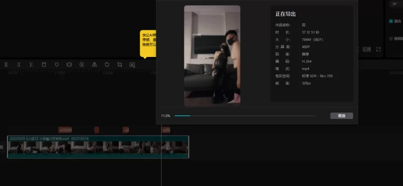Click the 取消 button to cancel export

click(x=342, y=116)
